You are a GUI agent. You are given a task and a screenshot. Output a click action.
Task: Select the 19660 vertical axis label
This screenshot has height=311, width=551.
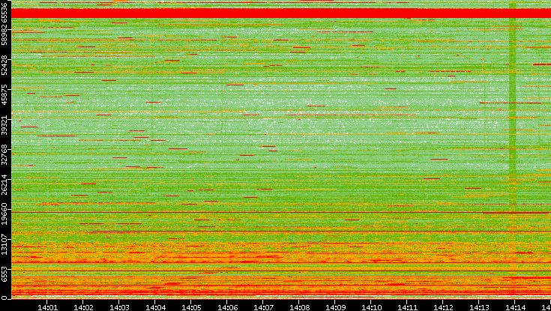click(4, 213)
